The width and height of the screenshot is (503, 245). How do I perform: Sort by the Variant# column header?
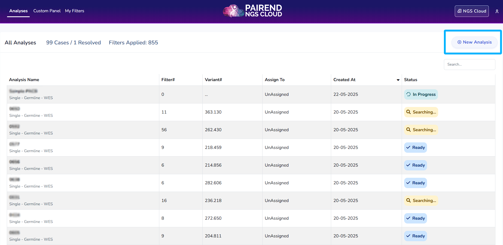tap(213, 80)
